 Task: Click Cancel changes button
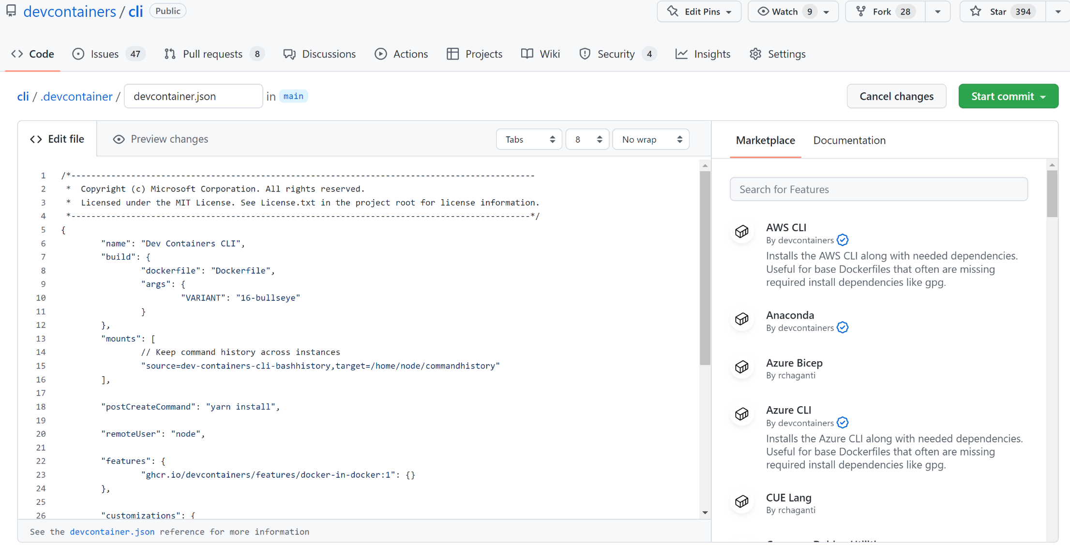click(896, 96)
